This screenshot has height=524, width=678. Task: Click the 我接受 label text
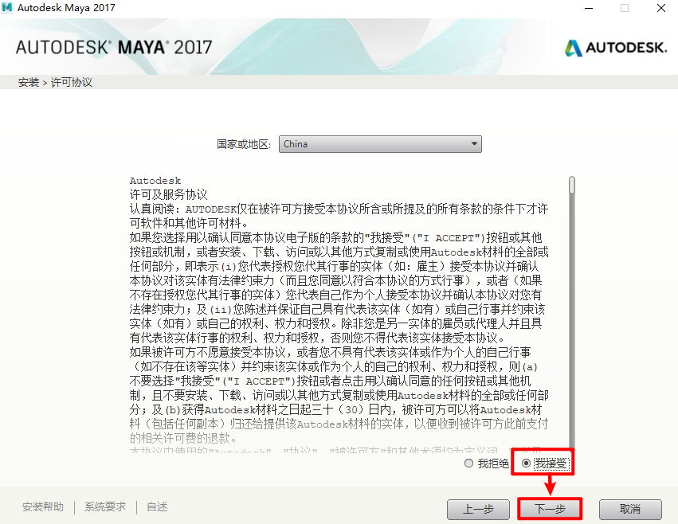tap(551, 463)
